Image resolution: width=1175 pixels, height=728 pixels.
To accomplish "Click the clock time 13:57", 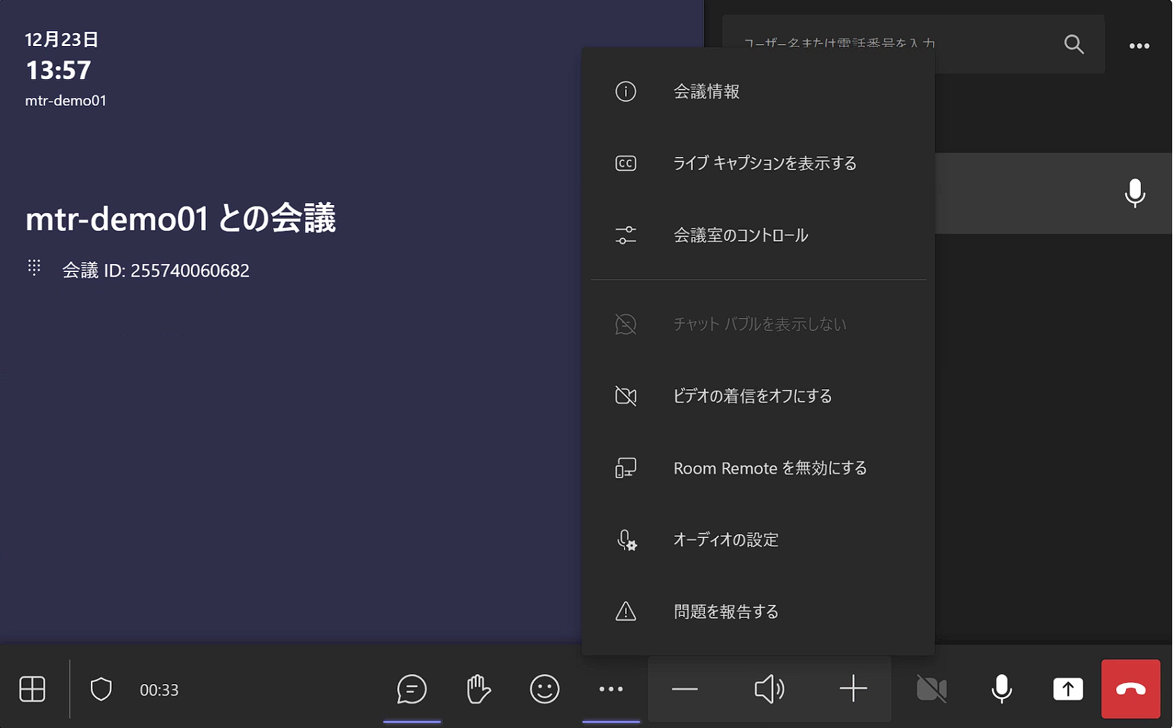I will coord(58,70).
